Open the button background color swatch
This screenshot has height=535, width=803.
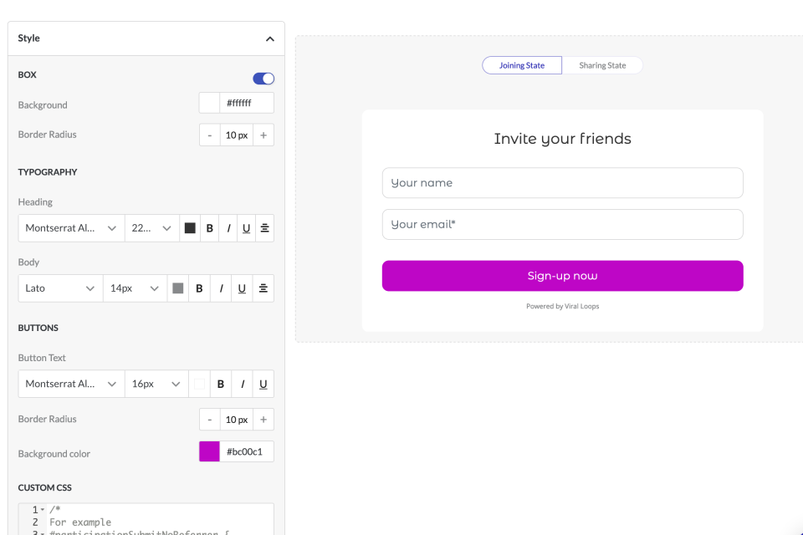(209, 452)
